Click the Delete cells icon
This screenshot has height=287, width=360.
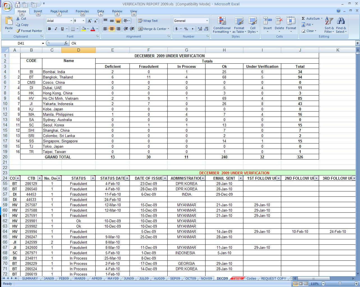(279, 21)
